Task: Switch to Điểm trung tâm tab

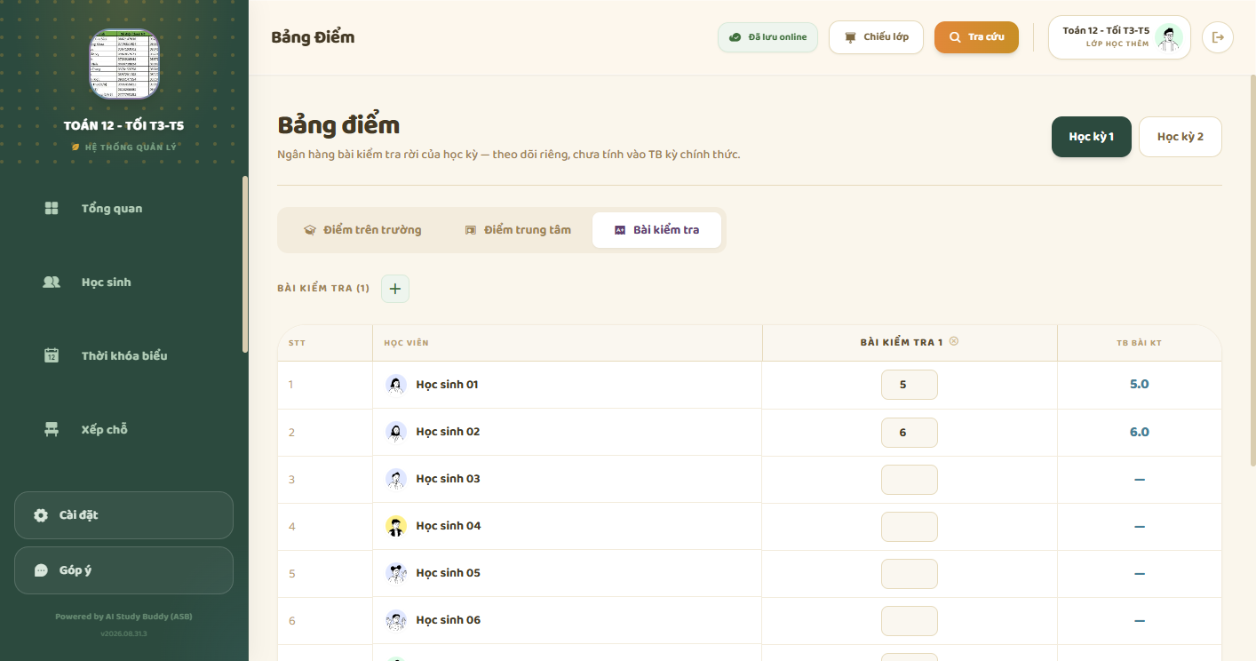Action: [x=518, y=230]
